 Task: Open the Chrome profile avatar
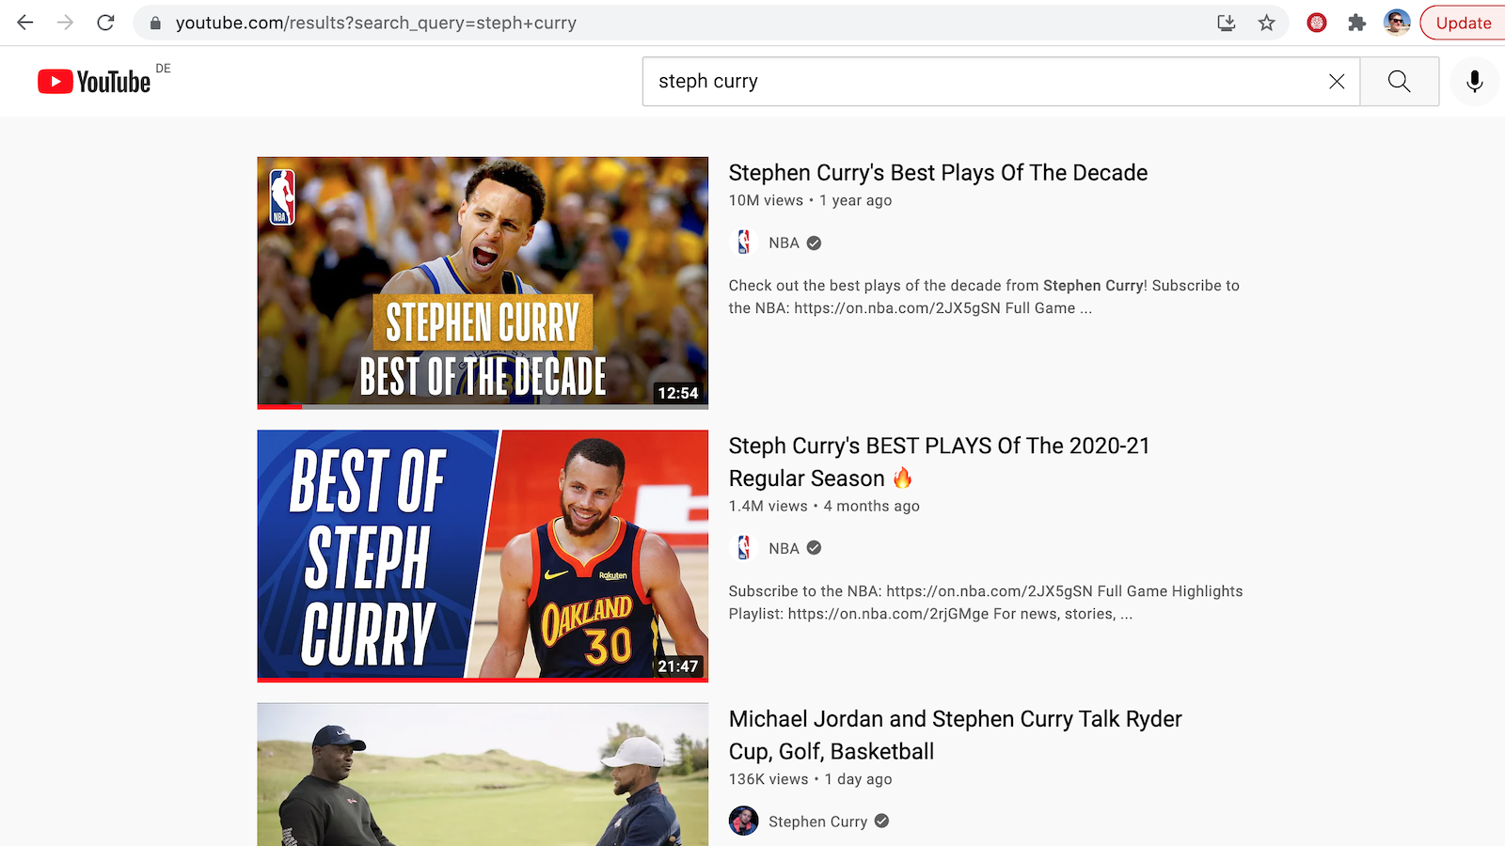[x=1397, y=23]
